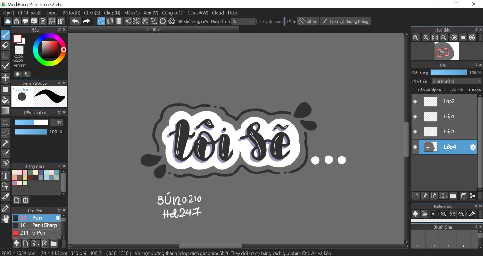Select the Bucket fill tool
This screenshot has width=483, height=256.
(x=6, y=100)
